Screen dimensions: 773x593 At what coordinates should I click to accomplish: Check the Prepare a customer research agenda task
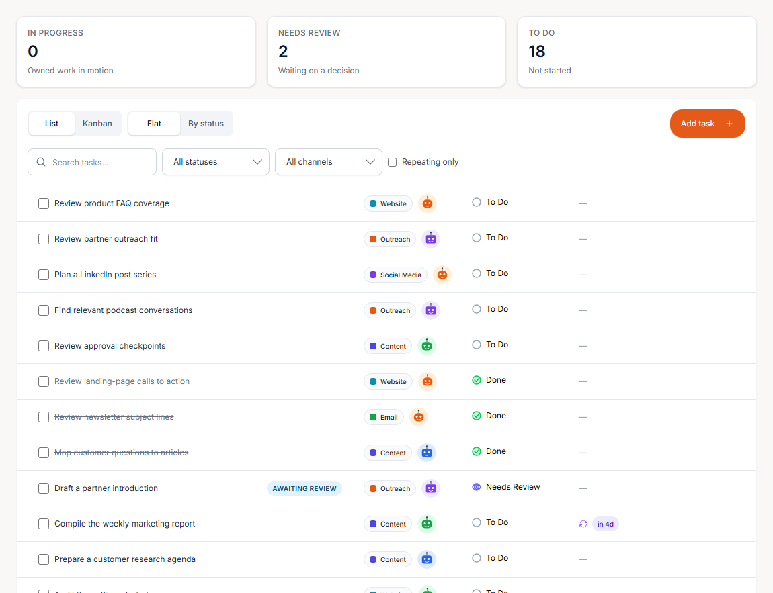tap(44, 559)
